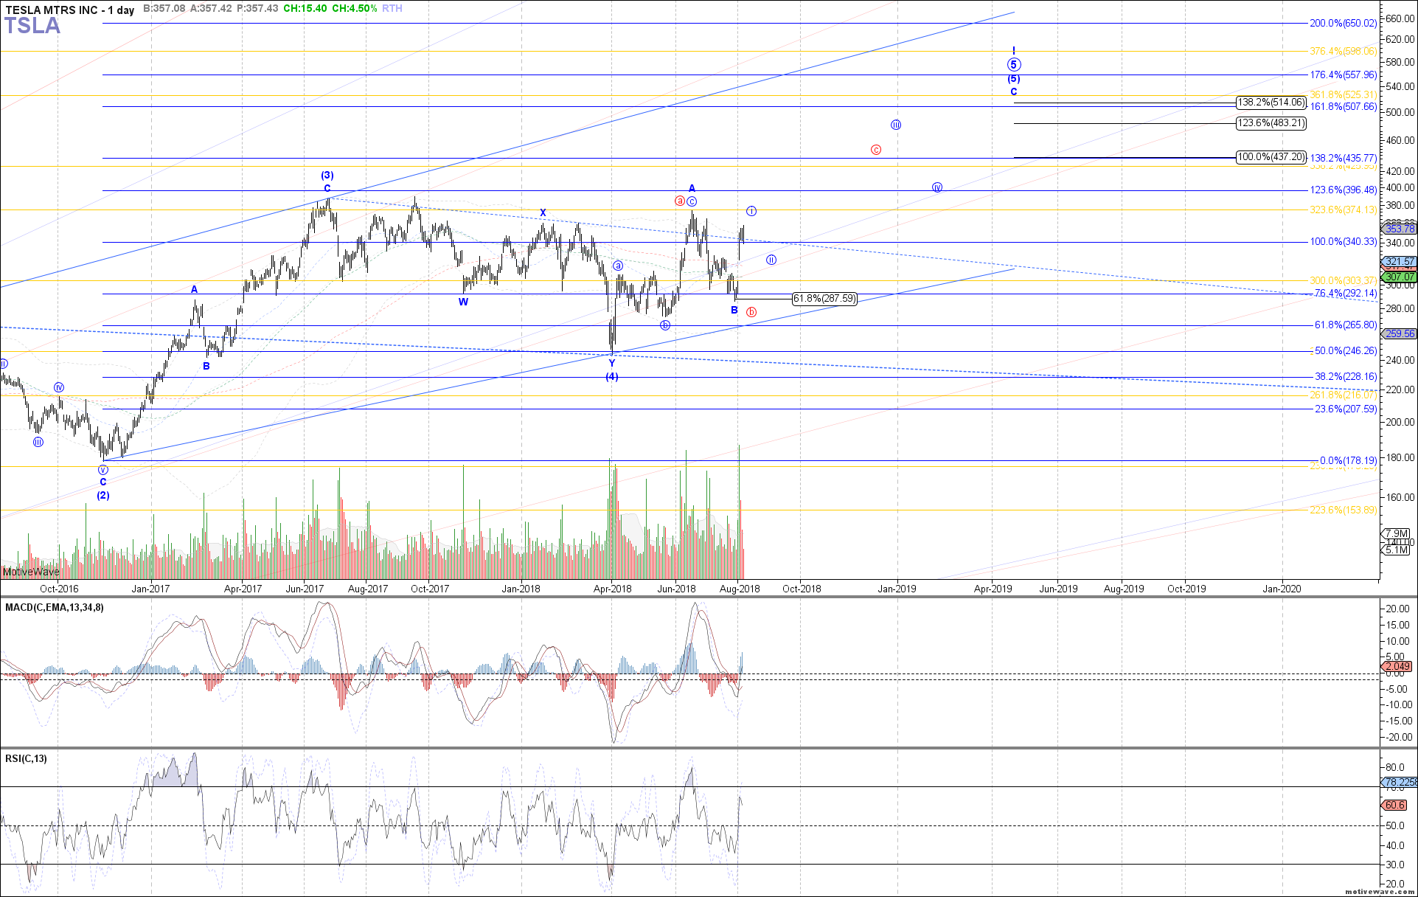Select the 161.8%(507.66) Fibonacci label

coord(1343,107)
